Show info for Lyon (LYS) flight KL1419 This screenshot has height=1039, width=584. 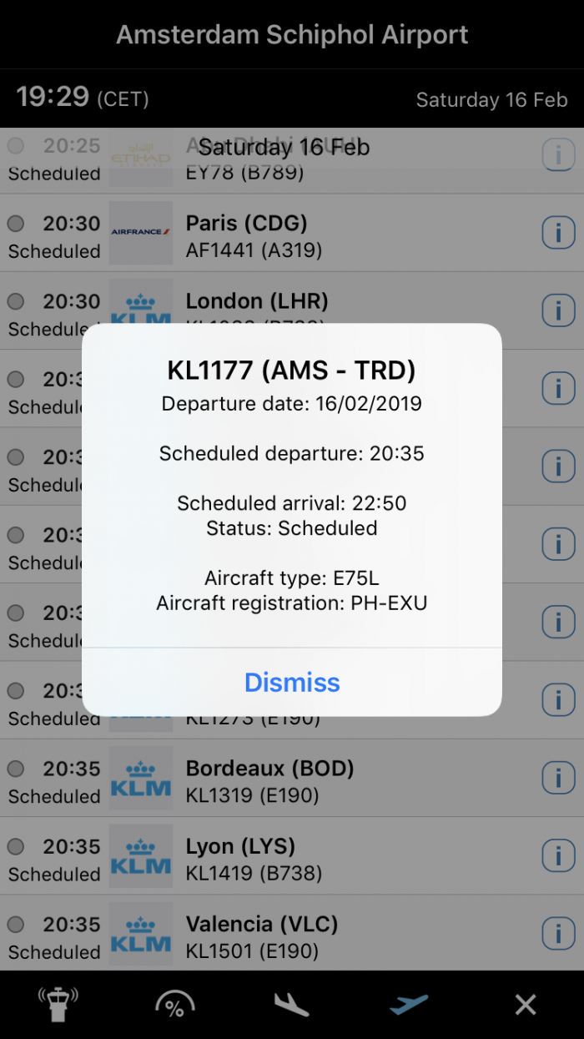tap(558, 855)
